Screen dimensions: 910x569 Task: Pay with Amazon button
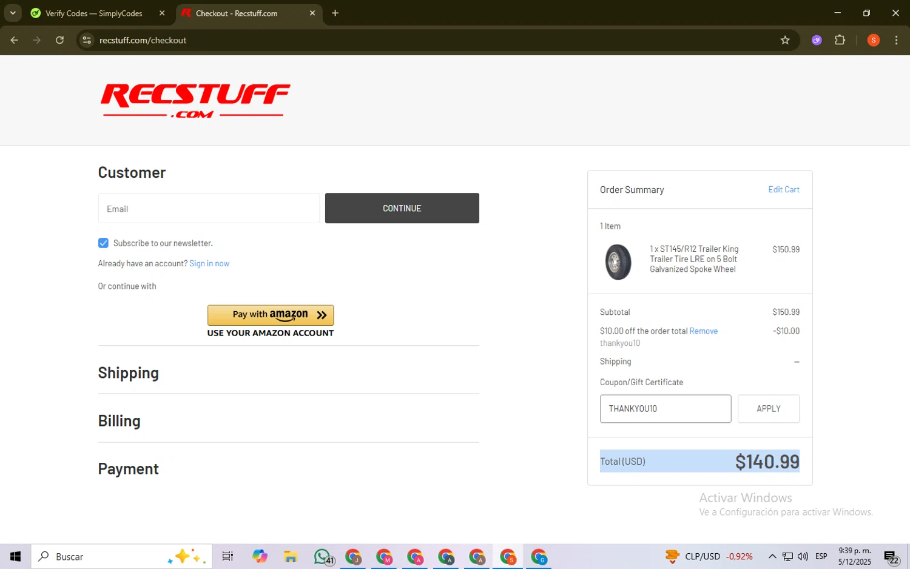point(271,315)
